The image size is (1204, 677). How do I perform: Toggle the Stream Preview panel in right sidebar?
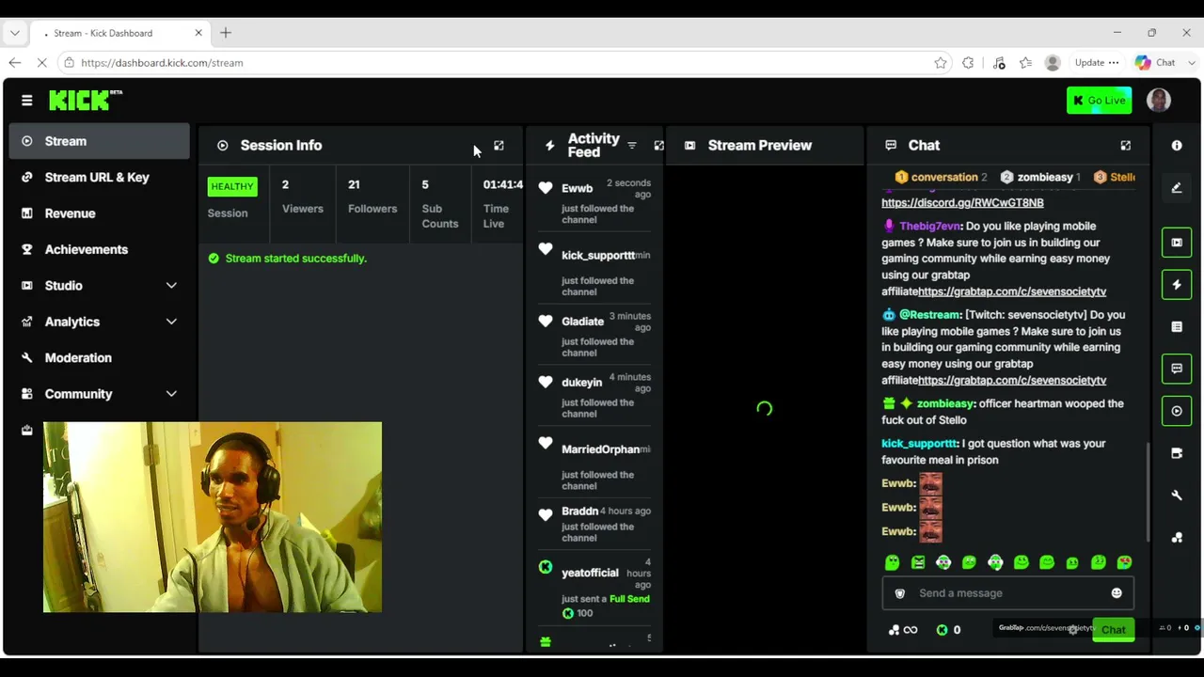pyautogui.click(x=1177, y=243)
